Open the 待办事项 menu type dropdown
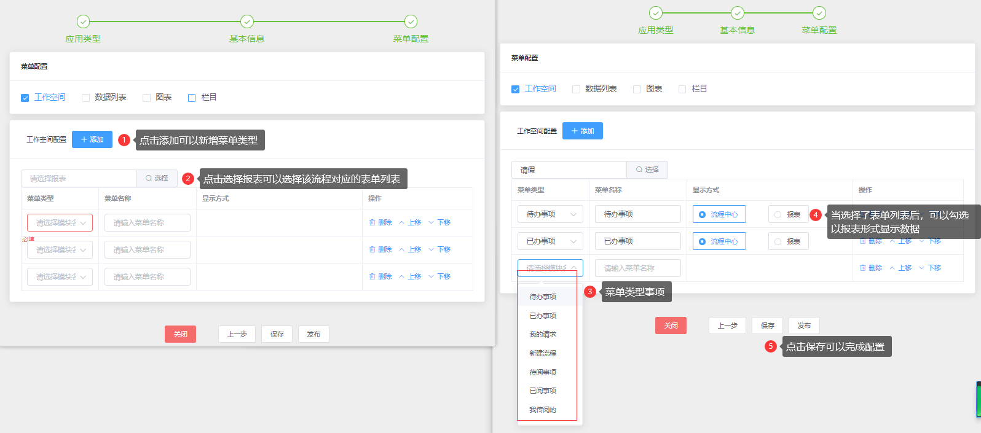 click(550, 214)
